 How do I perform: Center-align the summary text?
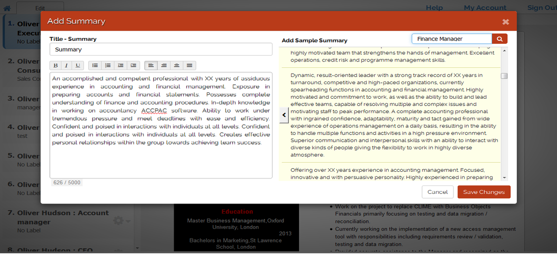[177, 65]
